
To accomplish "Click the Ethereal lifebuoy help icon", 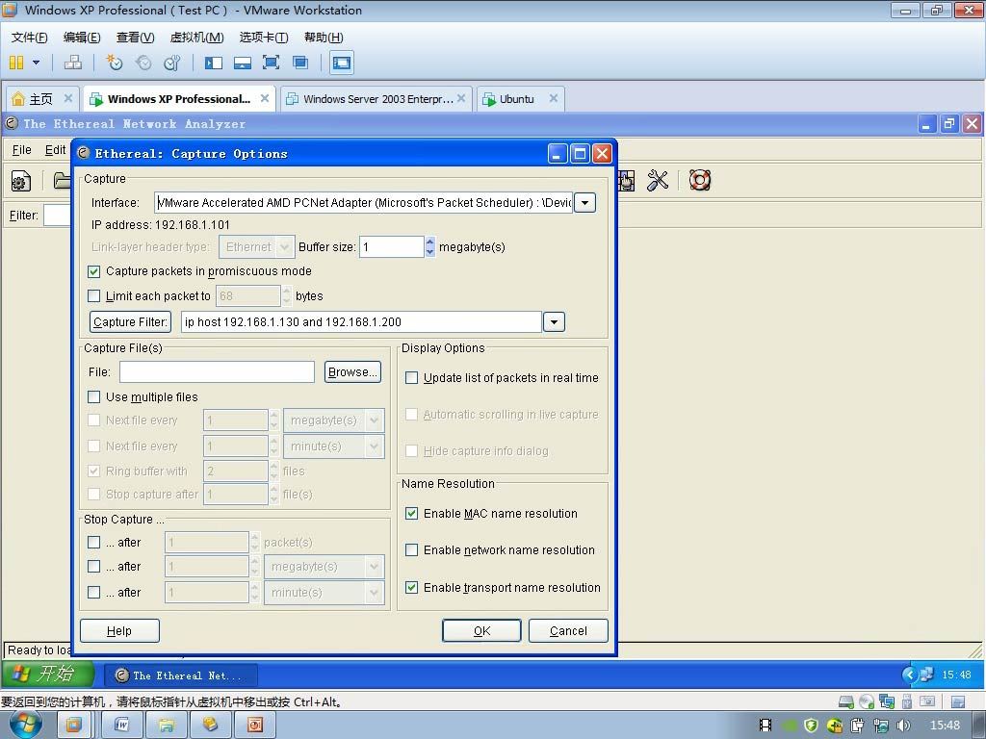I will [x=699, y=180].
